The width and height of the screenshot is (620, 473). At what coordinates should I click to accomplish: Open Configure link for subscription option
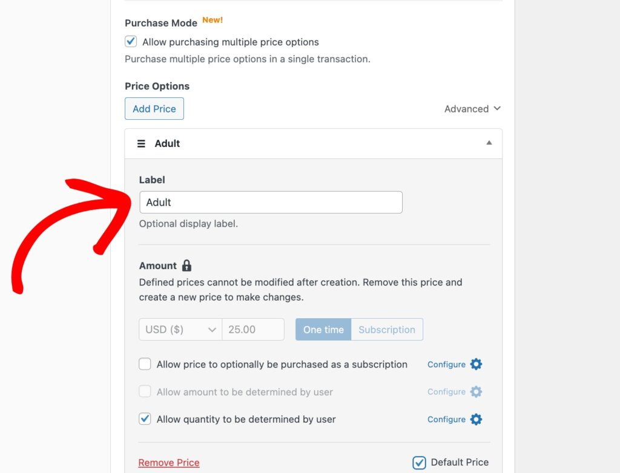coord(446,364)
